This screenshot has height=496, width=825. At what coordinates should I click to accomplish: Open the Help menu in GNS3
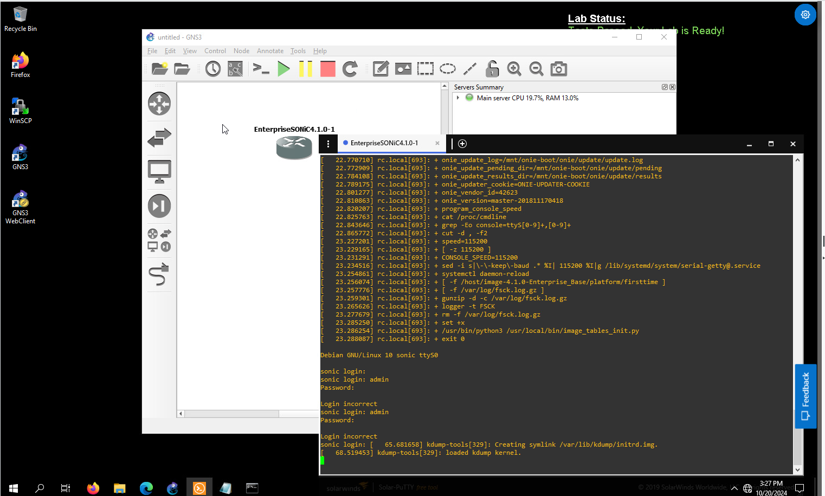(x=320, y=51)
